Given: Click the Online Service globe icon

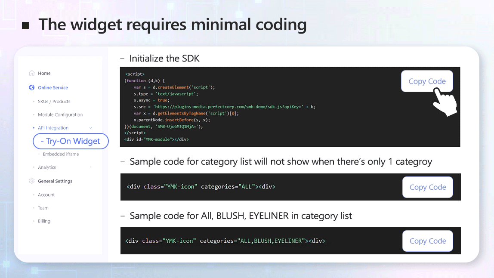Looking at the screenshot, I should click(31, 88).
